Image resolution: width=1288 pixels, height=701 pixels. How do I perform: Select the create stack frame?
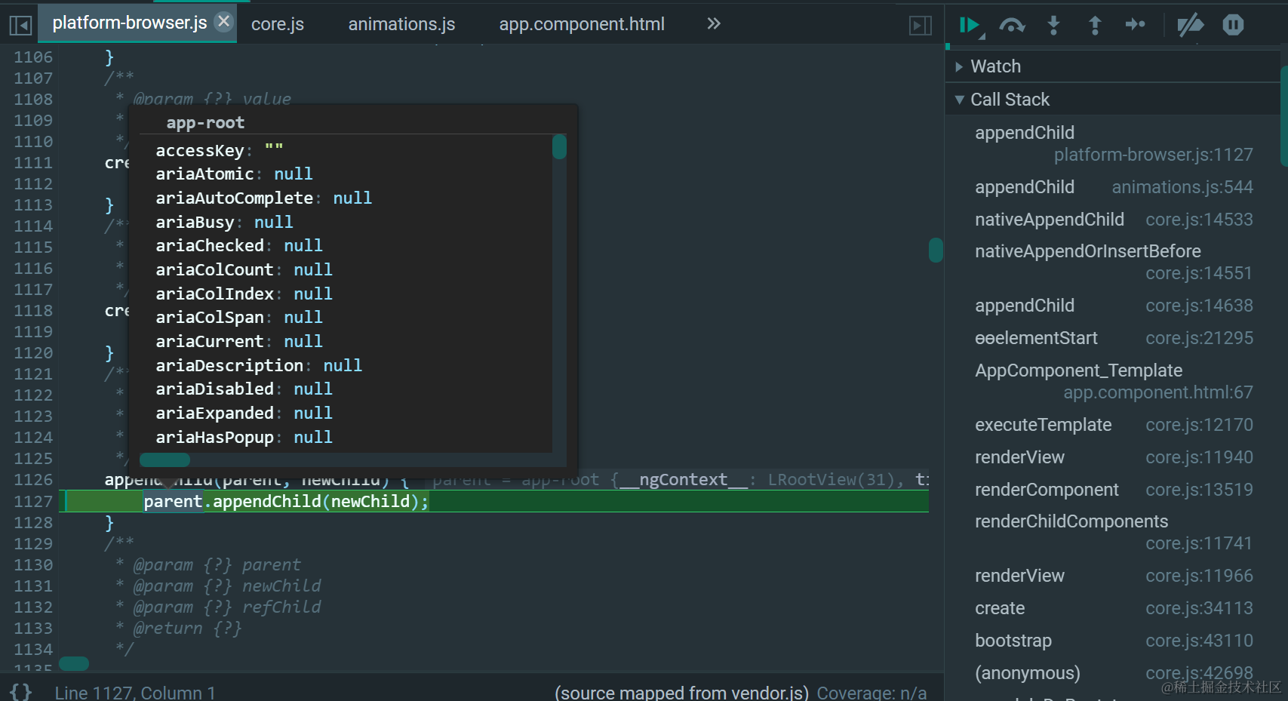(1114, 608)
